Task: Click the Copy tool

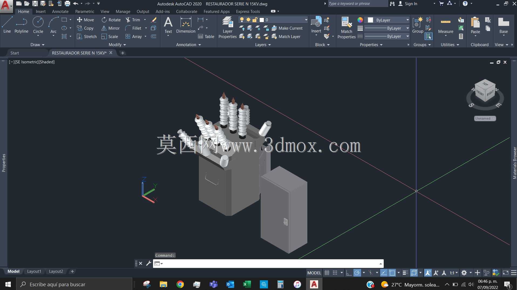Action: [x=85, y=28]
